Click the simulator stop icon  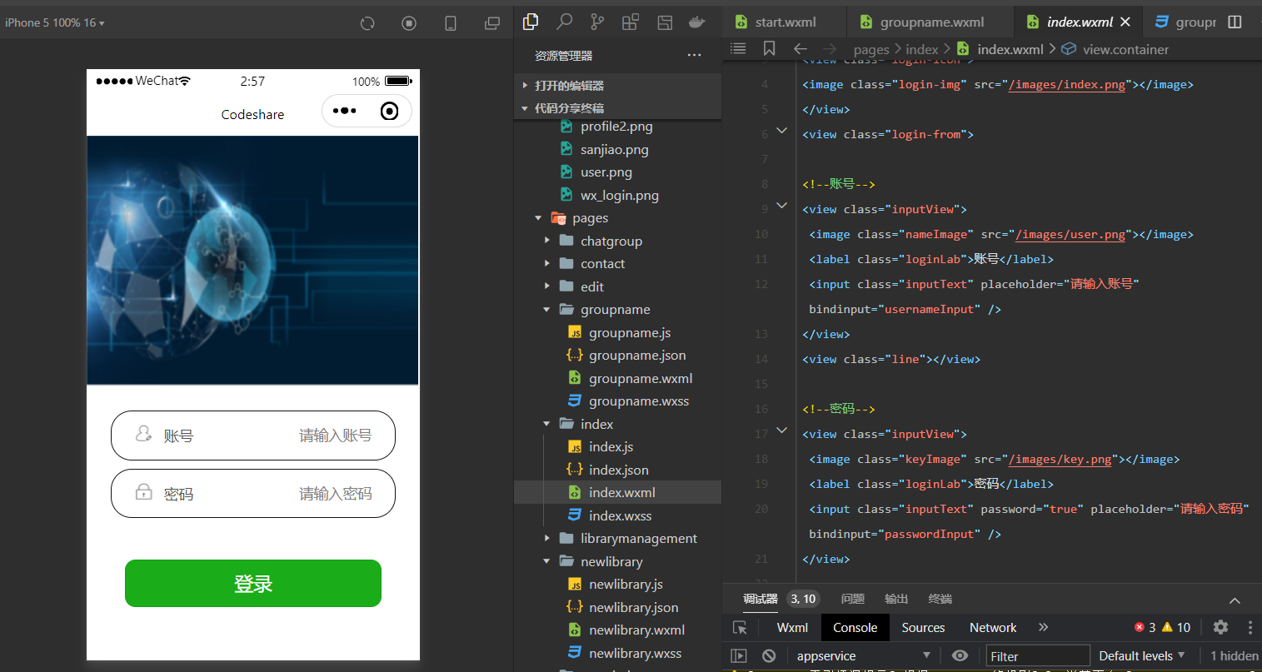click(x=409, y=23)
